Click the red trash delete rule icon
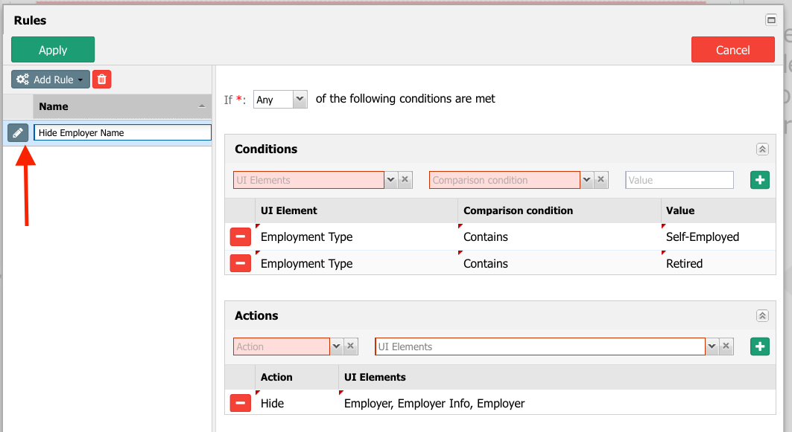Viewport: 792px width, 432px height. point(102,80)
